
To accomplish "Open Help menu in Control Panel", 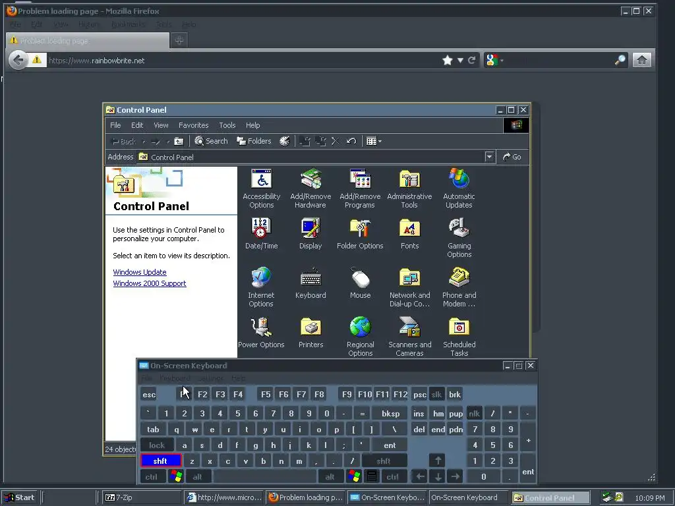I will [x=252, y=125].
